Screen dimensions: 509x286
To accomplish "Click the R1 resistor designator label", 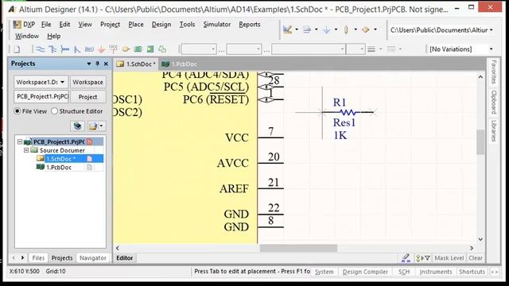I will [x=340, y=102].
